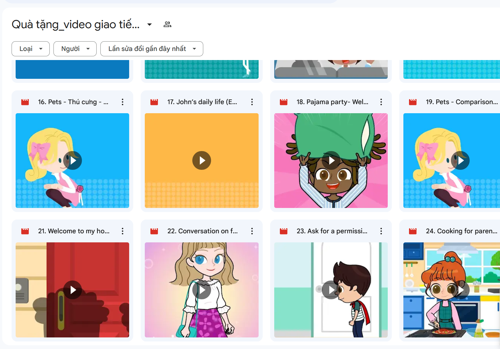Open more options for 23. Ask for a permission
Screen dimensions: 500x349
pos(381,231)
